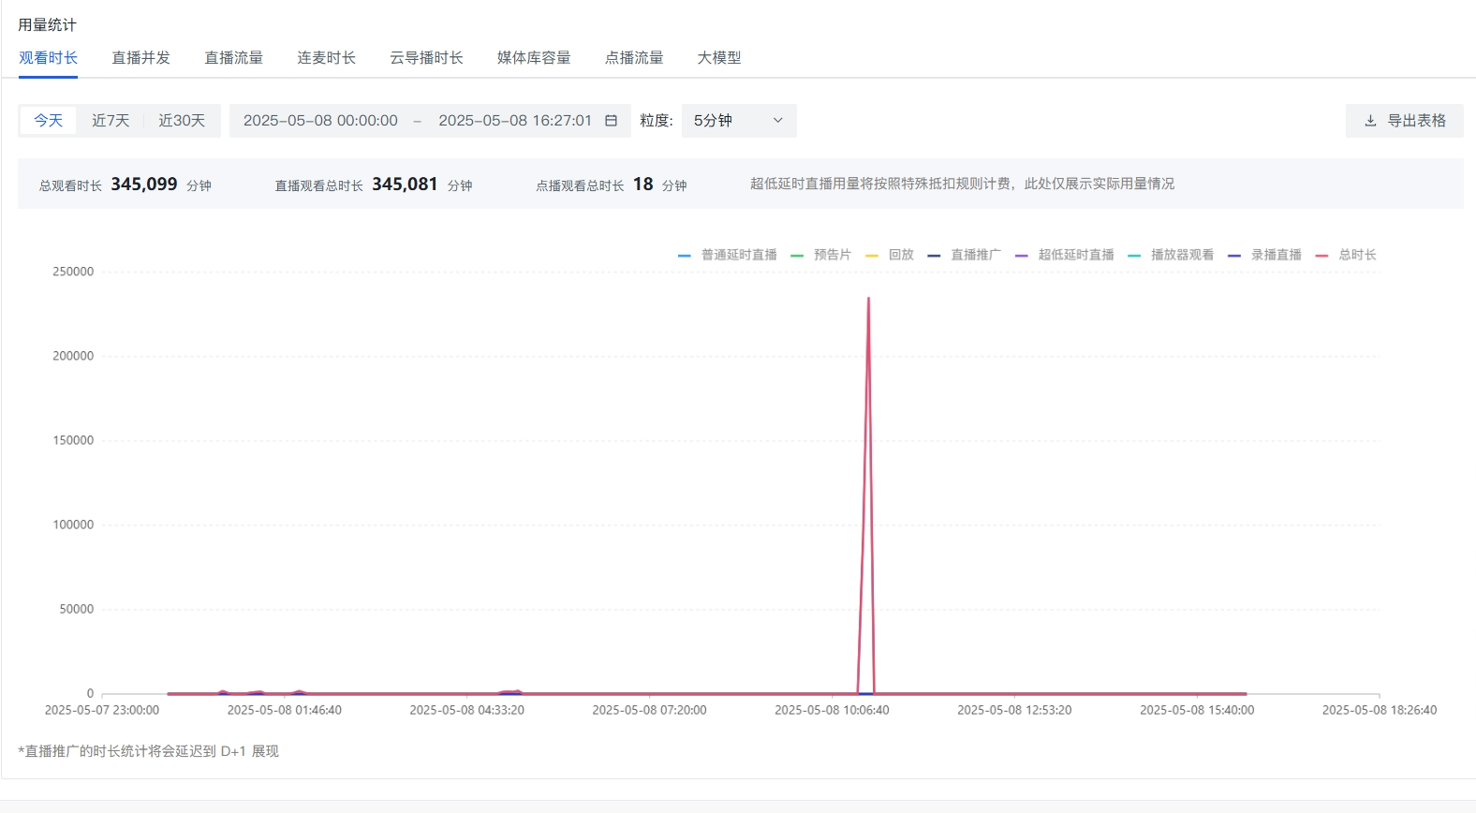The image size is (1476, 813).
Task: Open the calendar icon in date range
Action: pos(611,121)
